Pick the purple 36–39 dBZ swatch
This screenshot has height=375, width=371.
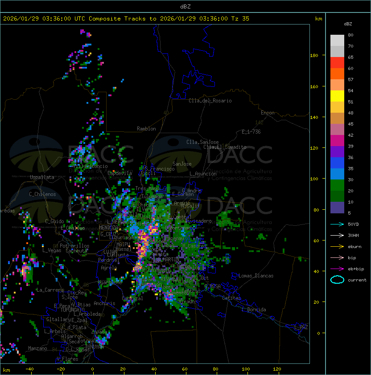[337, 151]
